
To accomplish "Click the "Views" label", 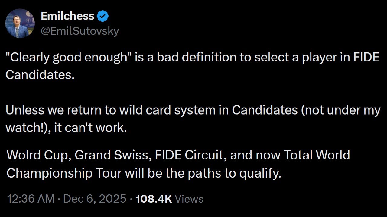I will coord(189,199).
